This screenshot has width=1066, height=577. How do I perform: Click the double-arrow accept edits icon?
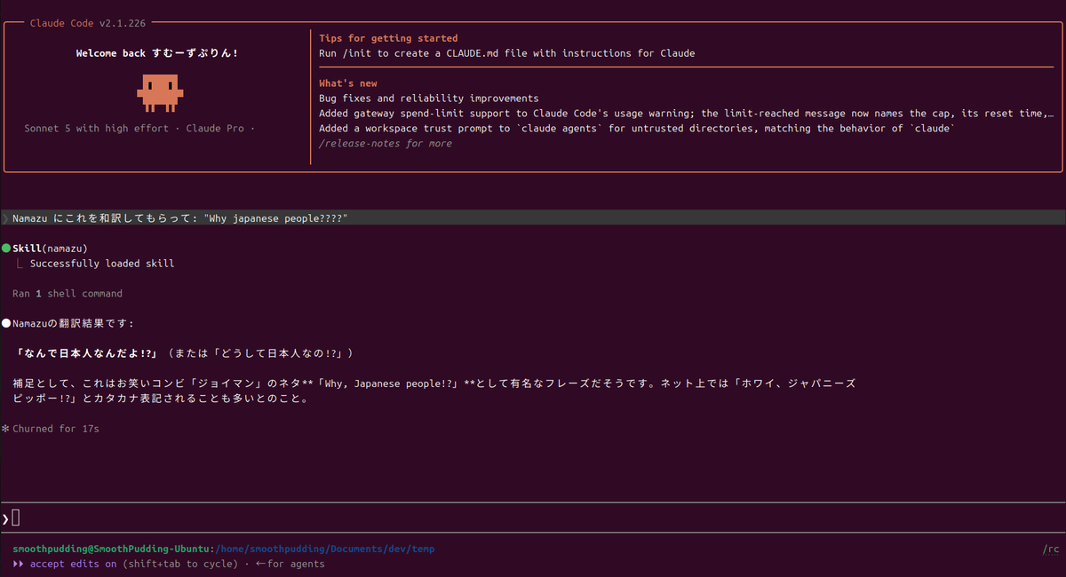tap(18, 564)
